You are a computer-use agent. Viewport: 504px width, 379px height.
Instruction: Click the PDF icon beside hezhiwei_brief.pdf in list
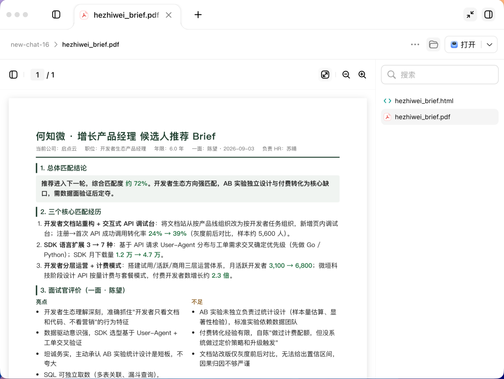coord(387,117)
